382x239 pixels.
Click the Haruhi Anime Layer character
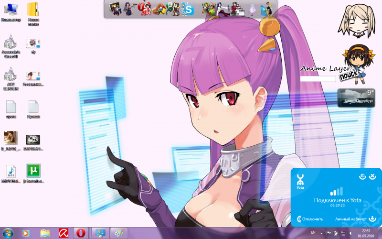358,64
